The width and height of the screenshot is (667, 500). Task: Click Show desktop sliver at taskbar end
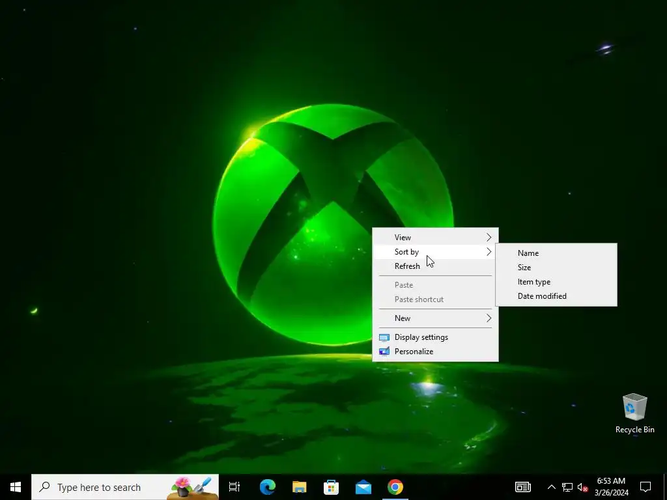[665, 487]
